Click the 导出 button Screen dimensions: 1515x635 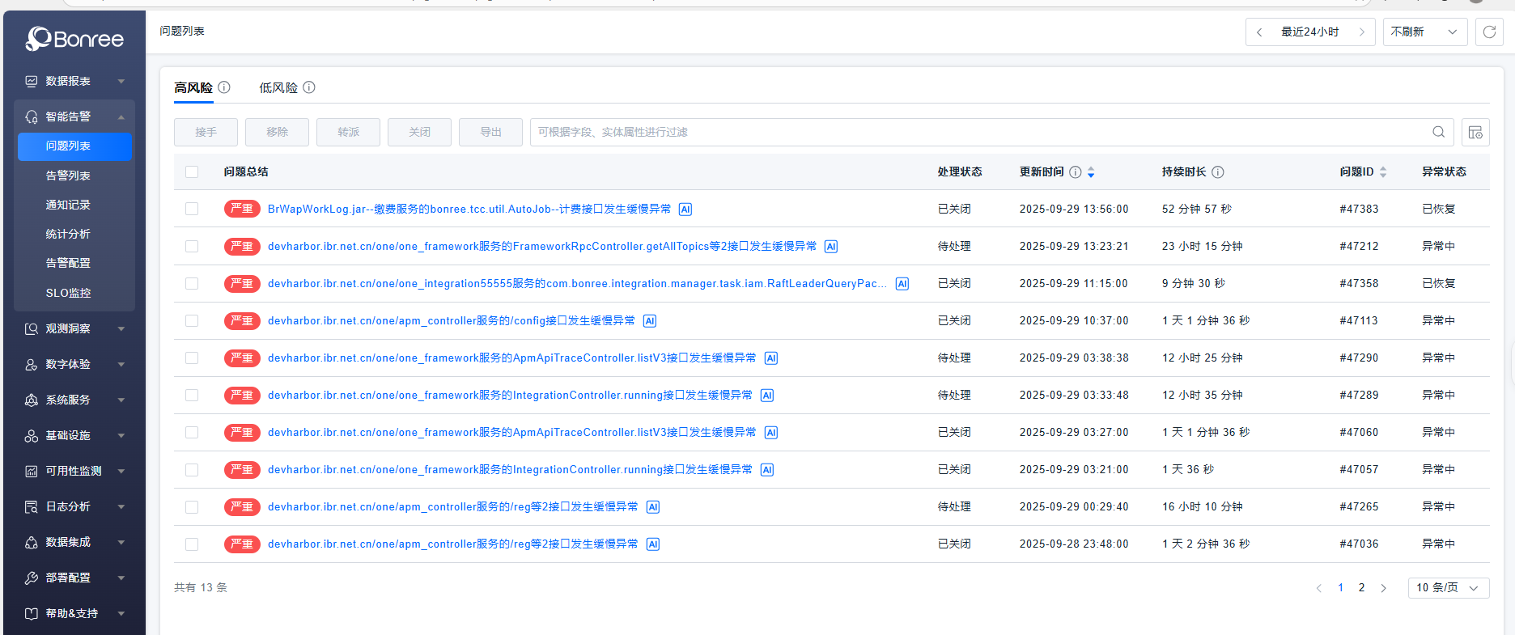pos(490,132)
